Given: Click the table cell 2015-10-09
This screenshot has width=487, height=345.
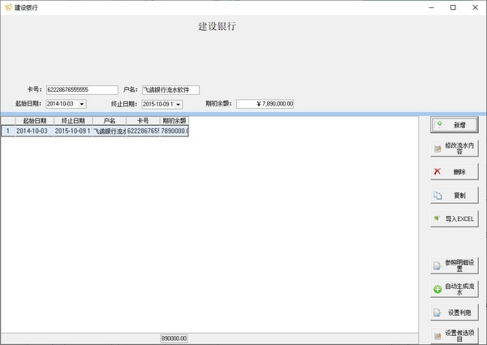Looking at the screenshot, I should 73,131.
